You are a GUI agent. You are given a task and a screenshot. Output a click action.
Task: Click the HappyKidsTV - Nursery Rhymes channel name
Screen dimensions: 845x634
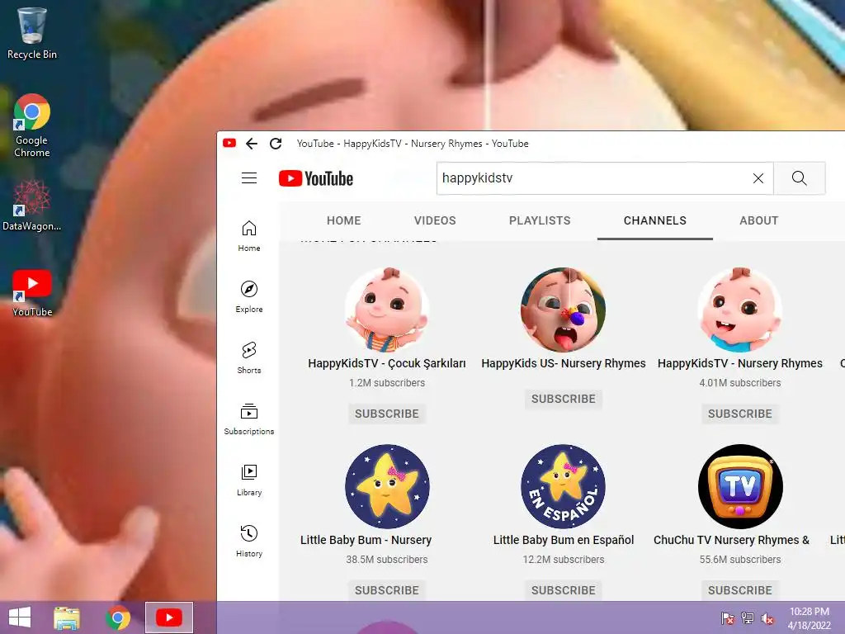pyautogui.click(x=740, y=363)
